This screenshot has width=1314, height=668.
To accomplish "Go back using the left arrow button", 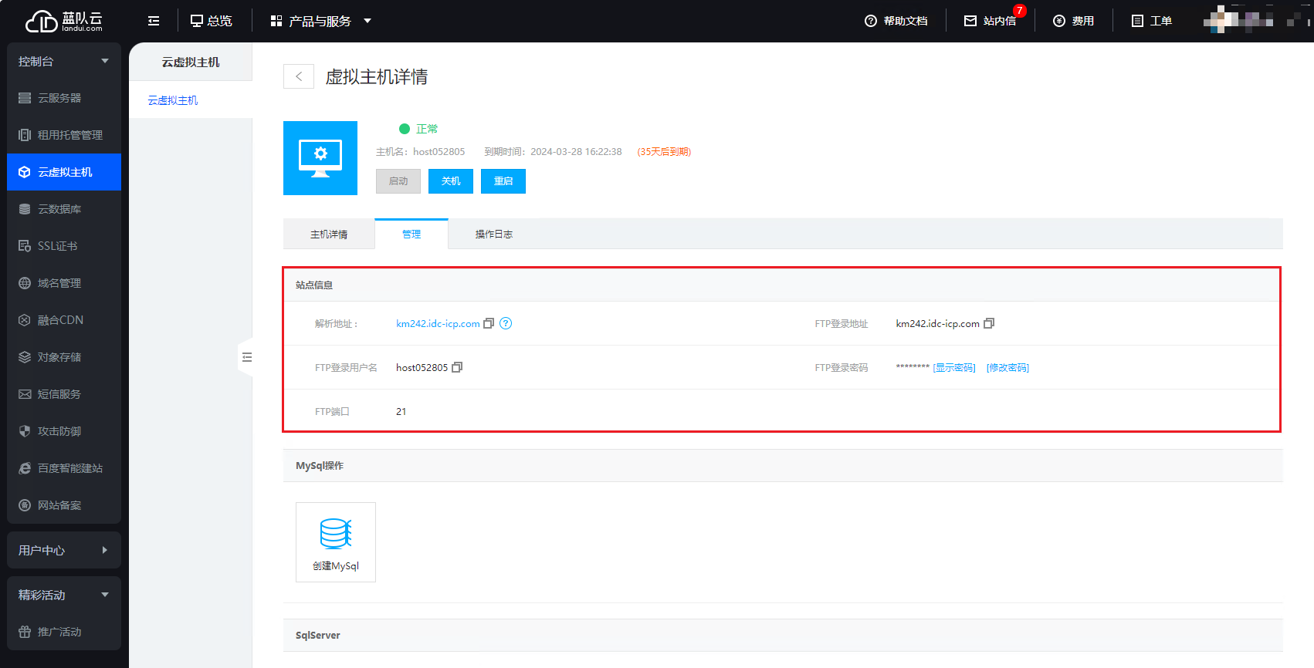I will (x=299, y=76).
